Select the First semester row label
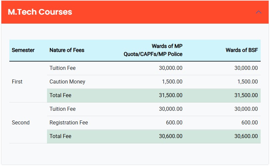The image size is (270, 166). pyautogui.click(x=17, y=82)
